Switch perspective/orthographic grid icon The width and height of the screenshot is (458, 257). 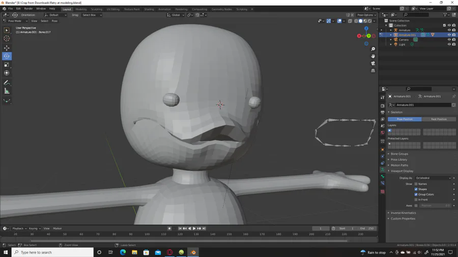[x=373, y=71]
